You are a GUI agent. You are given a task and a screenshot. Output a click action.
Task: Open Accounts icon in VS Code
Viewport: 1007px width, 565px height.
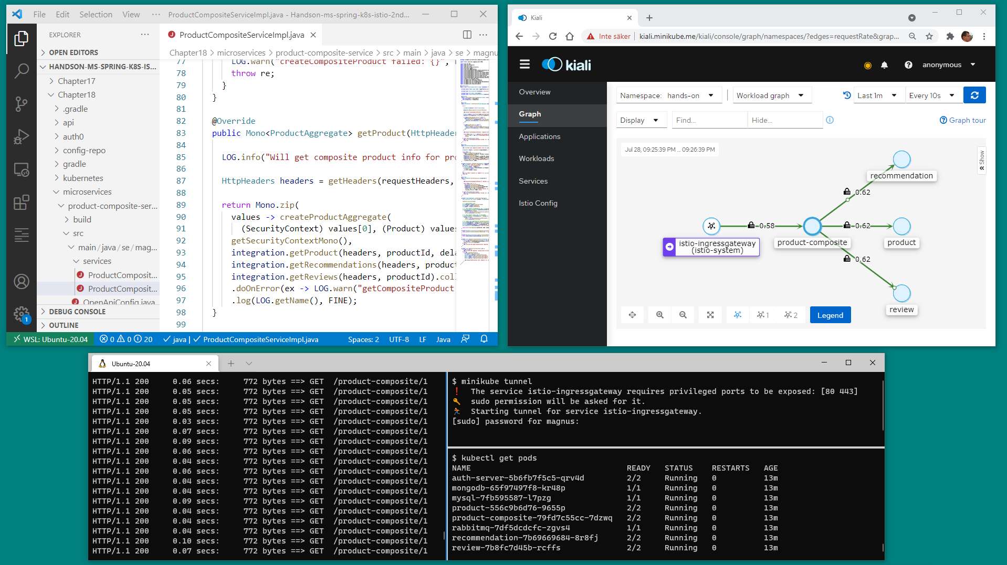(22, 282)
